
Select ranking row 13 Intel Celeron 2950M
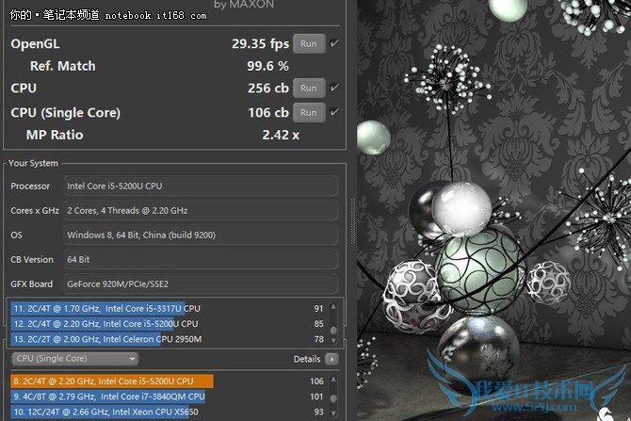tap(169, 339)
